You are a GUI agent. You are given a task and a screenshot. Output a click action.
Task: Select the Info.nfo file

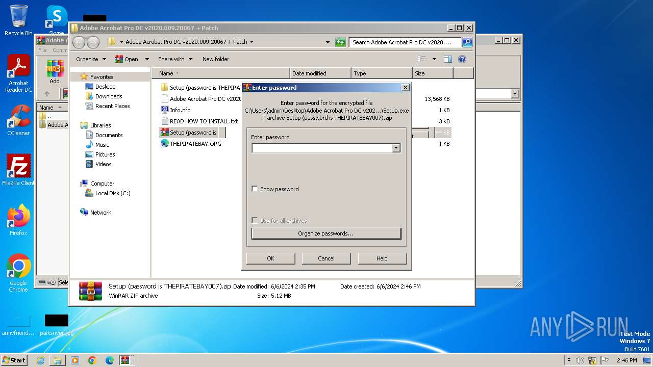point(175,110)
